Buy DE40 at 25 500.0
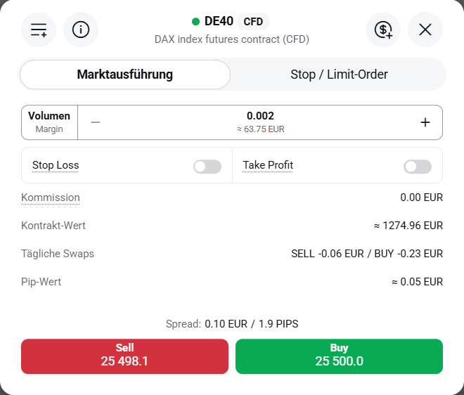The width and height of the screenshot is (464, 395). 339,356
